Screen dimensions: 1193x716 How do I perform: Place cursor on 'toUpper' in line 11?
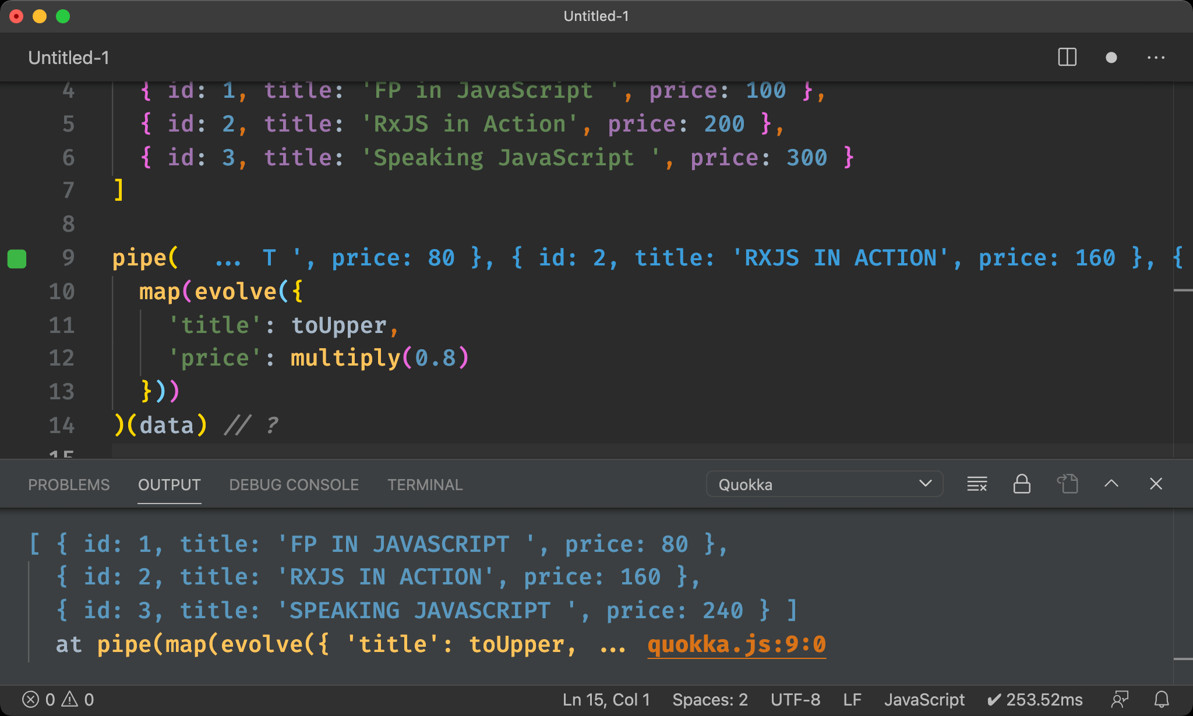[339, 325]
